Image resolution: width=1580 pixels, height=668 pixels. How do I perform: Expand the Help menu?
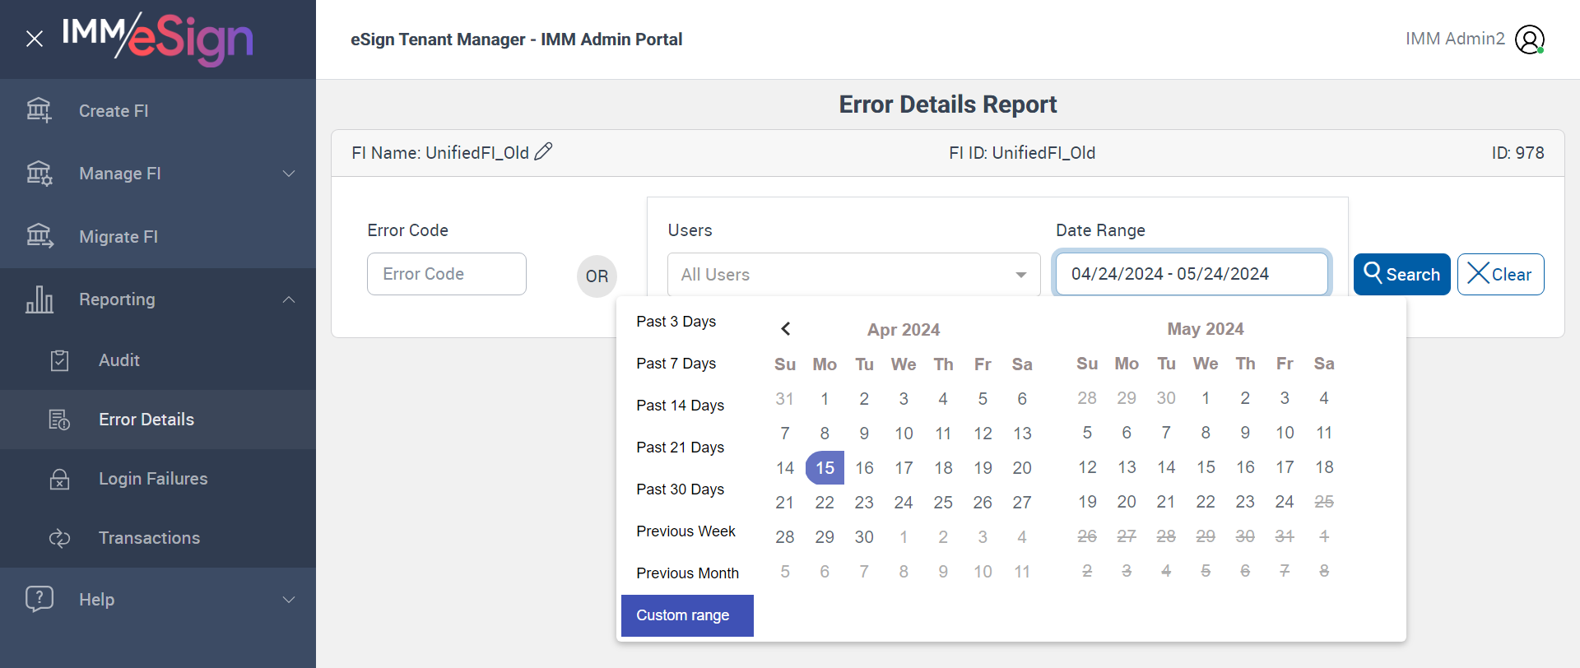click(x=289, y=600)
